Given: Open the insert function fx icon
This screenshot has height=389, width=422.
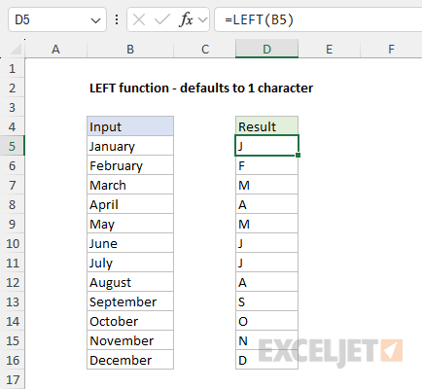Looking at the screenshot, I should click(186, 19).
